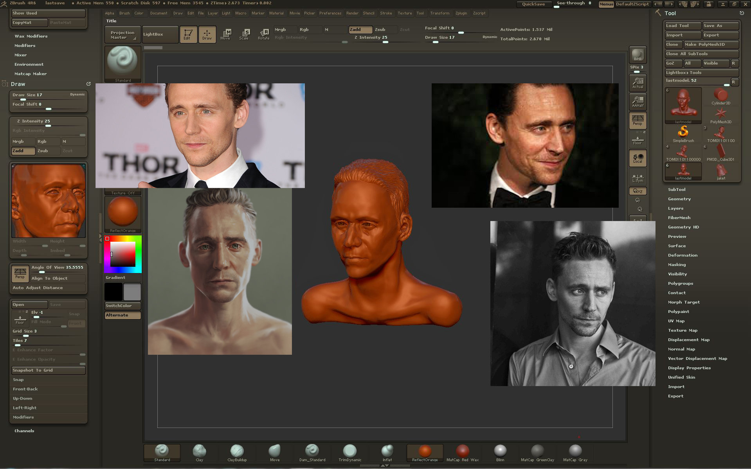The height and width of the screenshot is (469, 751).
Task: Pick a color from the gradient picker
Action: coord(122,254)
